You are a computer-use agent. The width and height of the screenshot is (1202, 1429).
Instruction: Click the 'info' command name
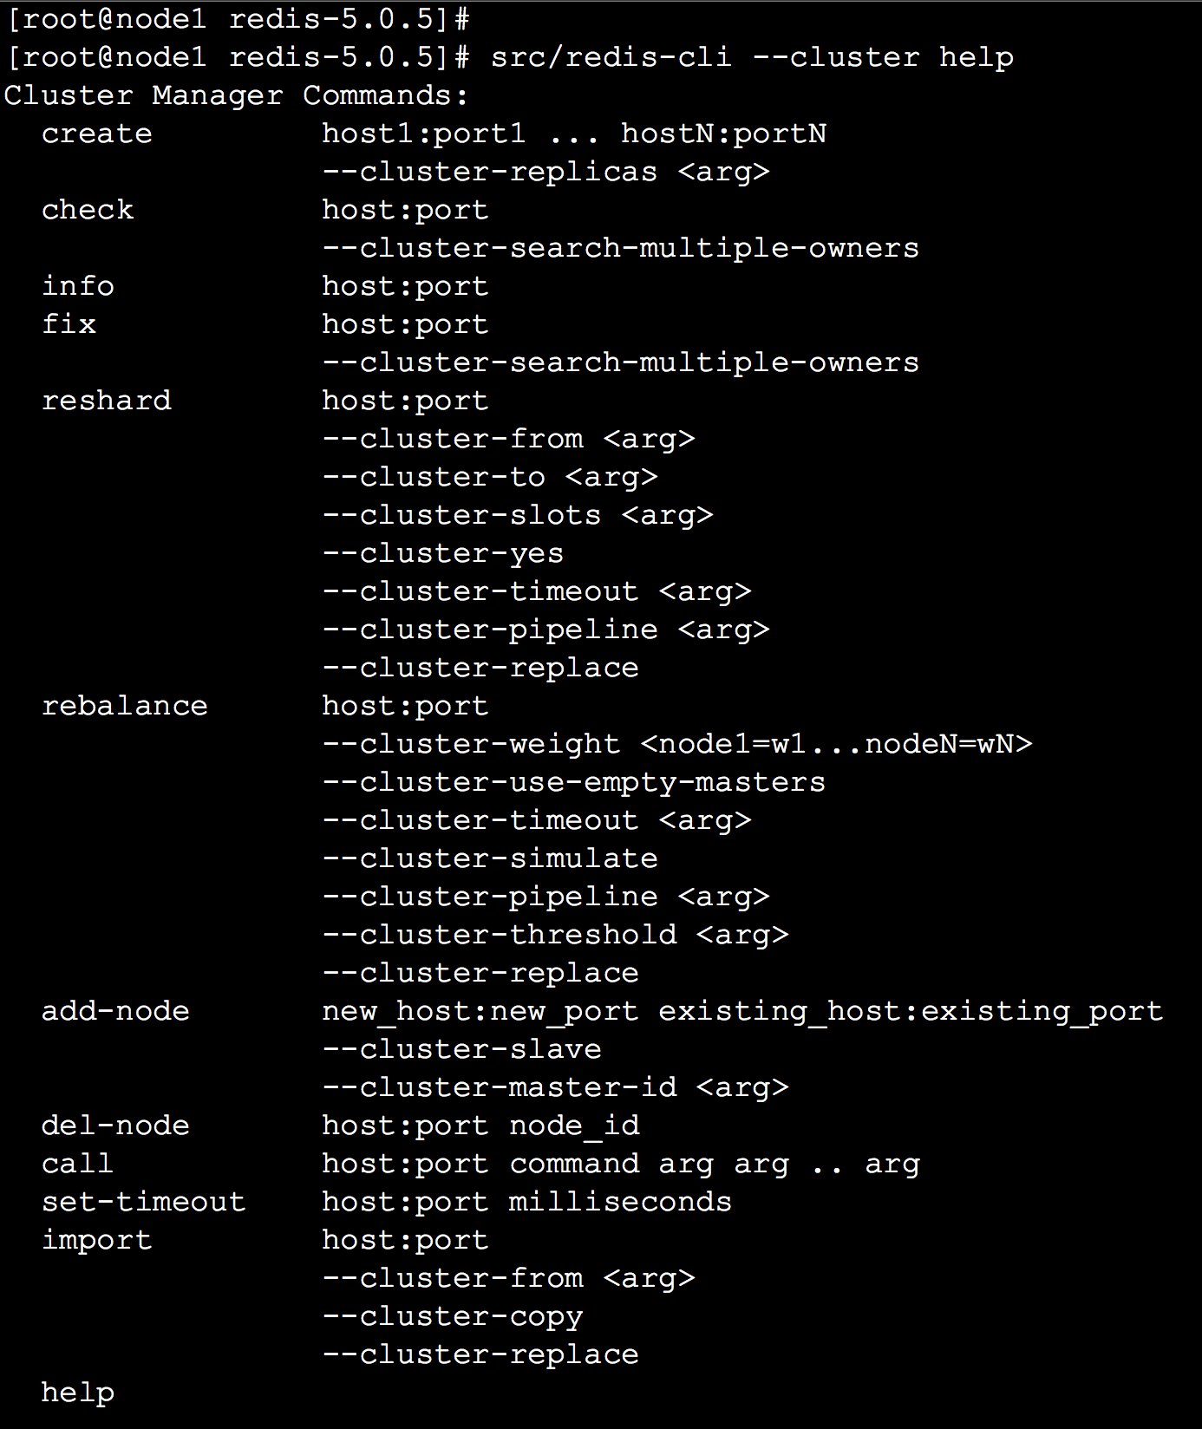[78, 287]
